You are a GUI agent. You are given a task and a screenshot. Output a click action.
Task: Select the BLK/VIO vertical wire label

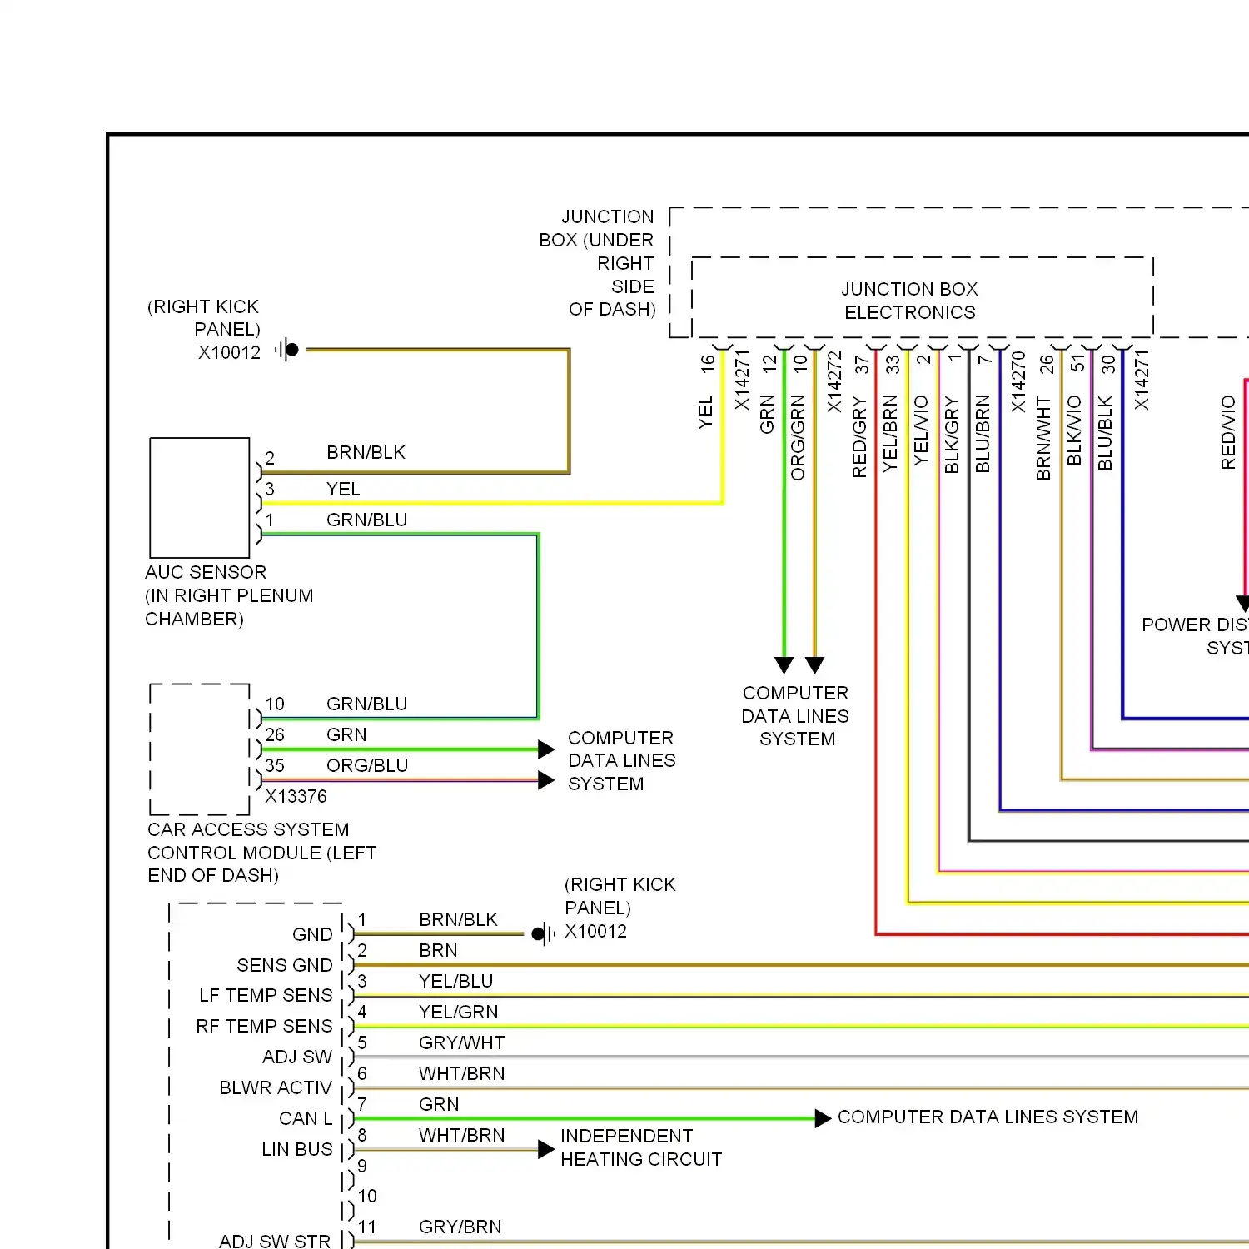point(1074,430)
